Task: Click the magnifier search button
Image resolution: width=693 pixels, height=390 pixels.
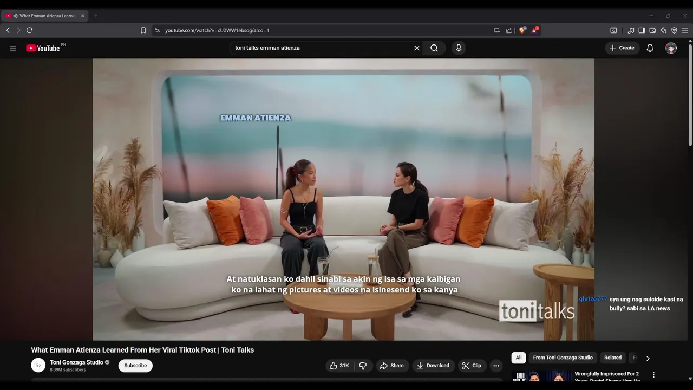Action: (434, 48)
